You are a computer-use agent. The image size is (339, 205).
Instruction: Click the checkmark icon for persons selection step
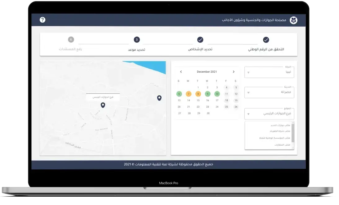click(200, 40)
